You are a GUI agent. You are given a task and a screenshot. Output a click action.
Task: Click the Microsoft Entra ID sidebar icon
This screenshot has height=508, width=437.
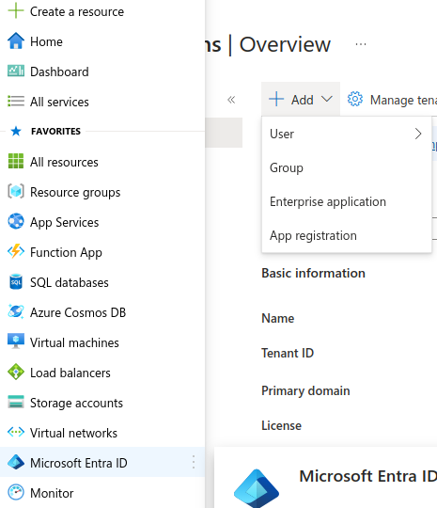point(16,462)
